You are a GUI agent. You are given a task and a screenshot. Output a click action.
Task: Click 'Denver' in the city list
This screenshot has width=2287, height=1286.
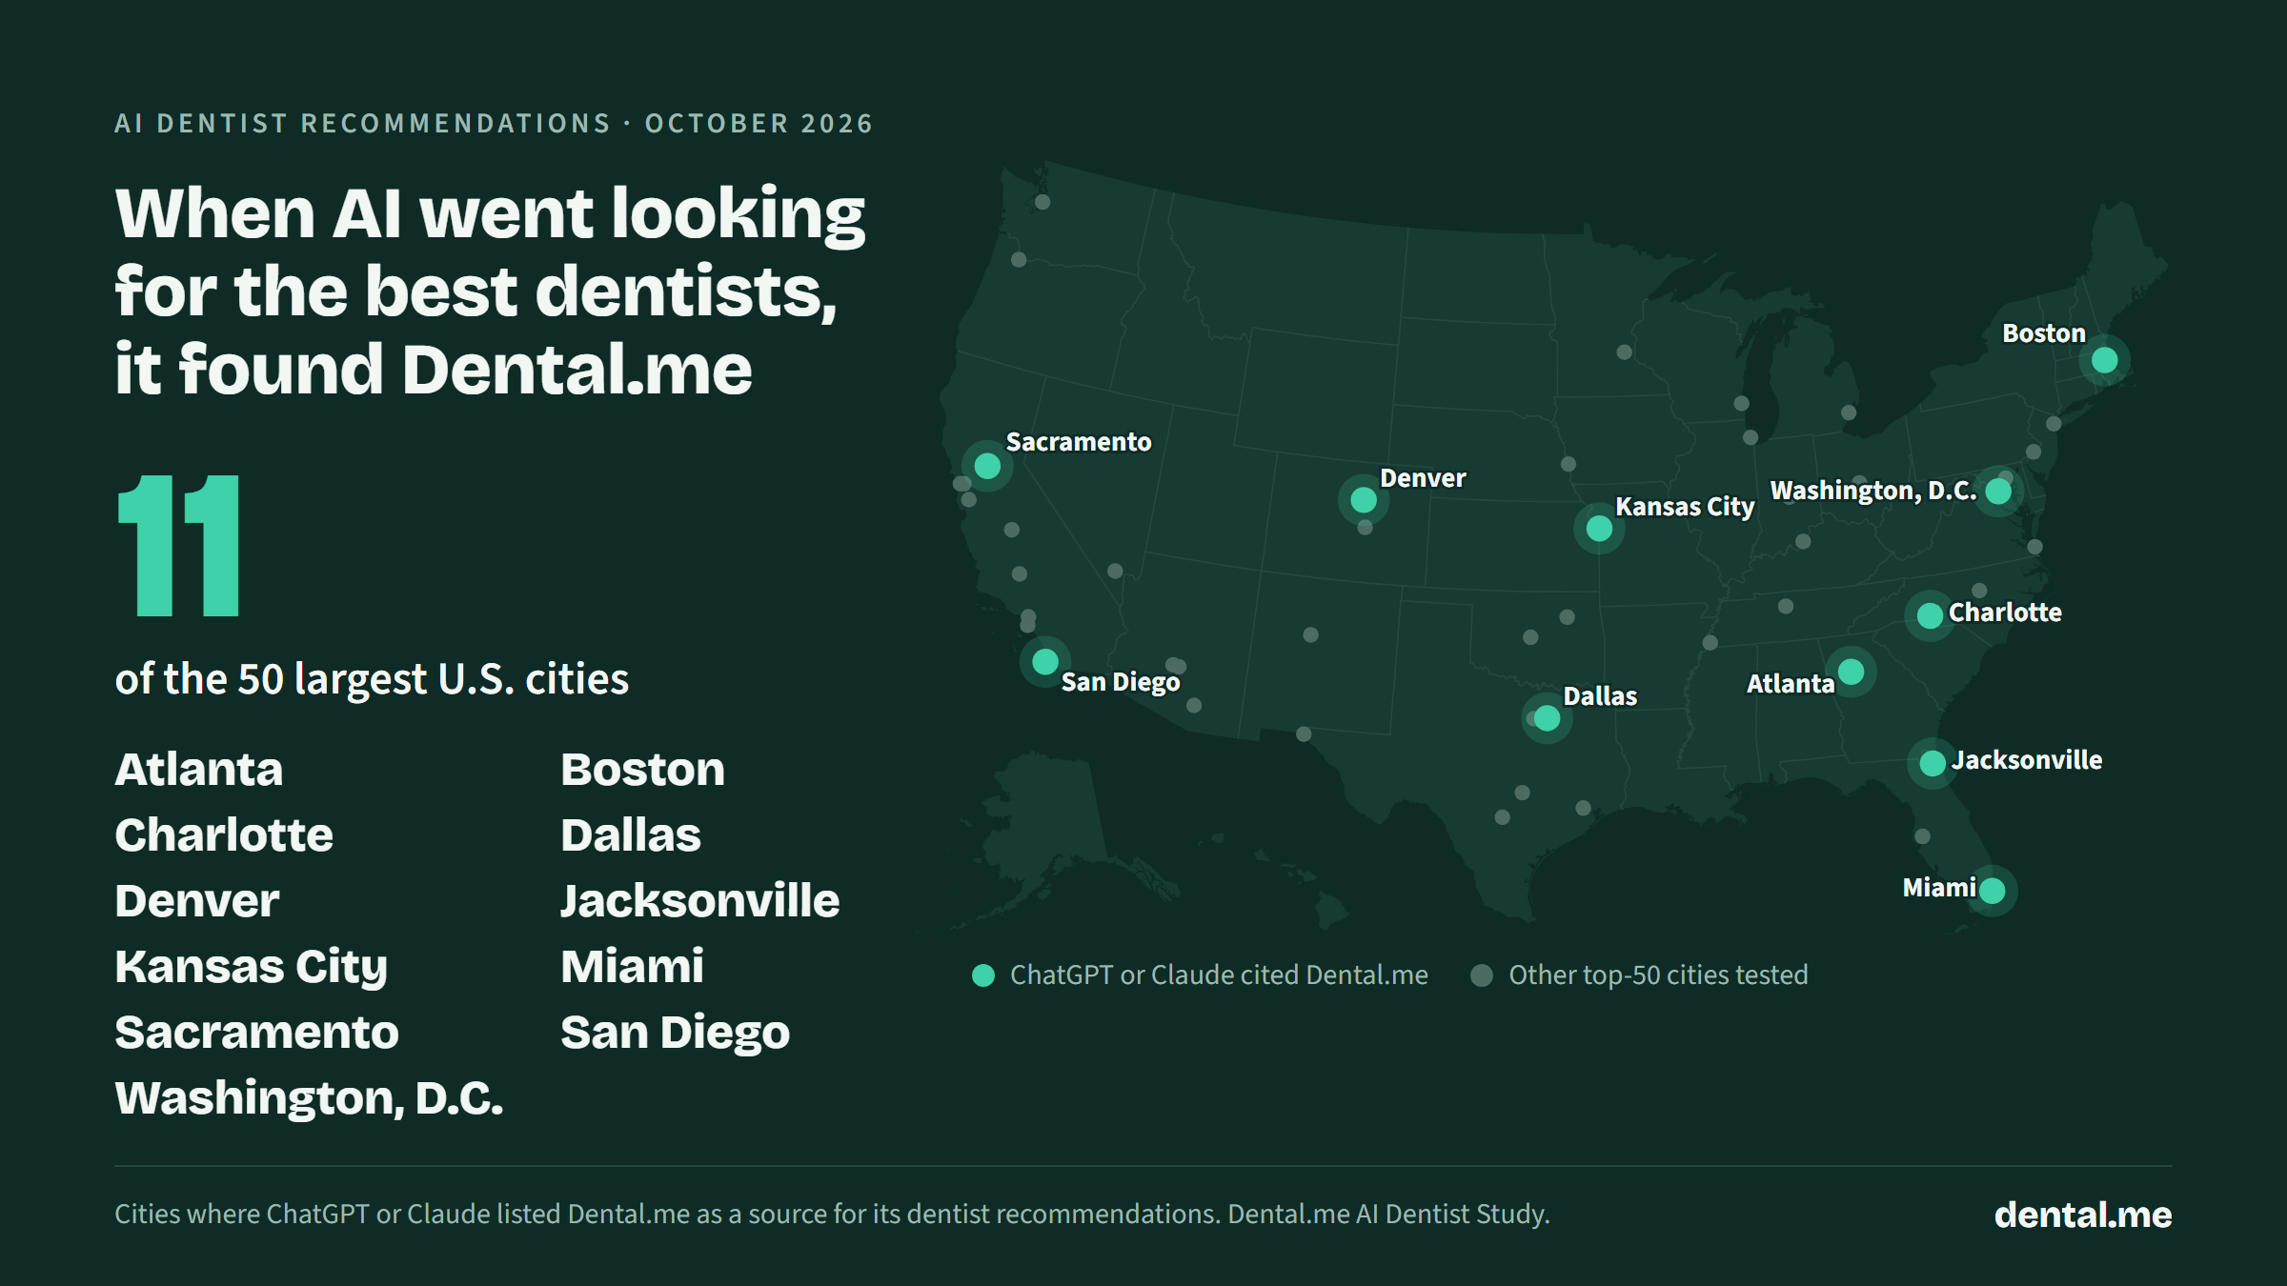point(197,901)
